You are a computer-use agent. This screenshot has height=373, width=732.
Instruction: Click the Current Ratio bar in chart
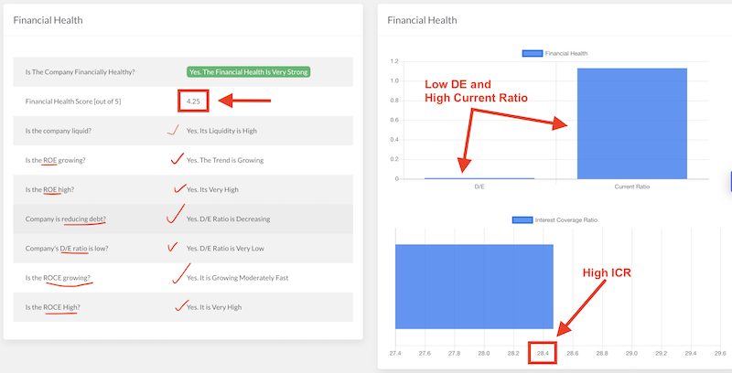click(632, 123)
